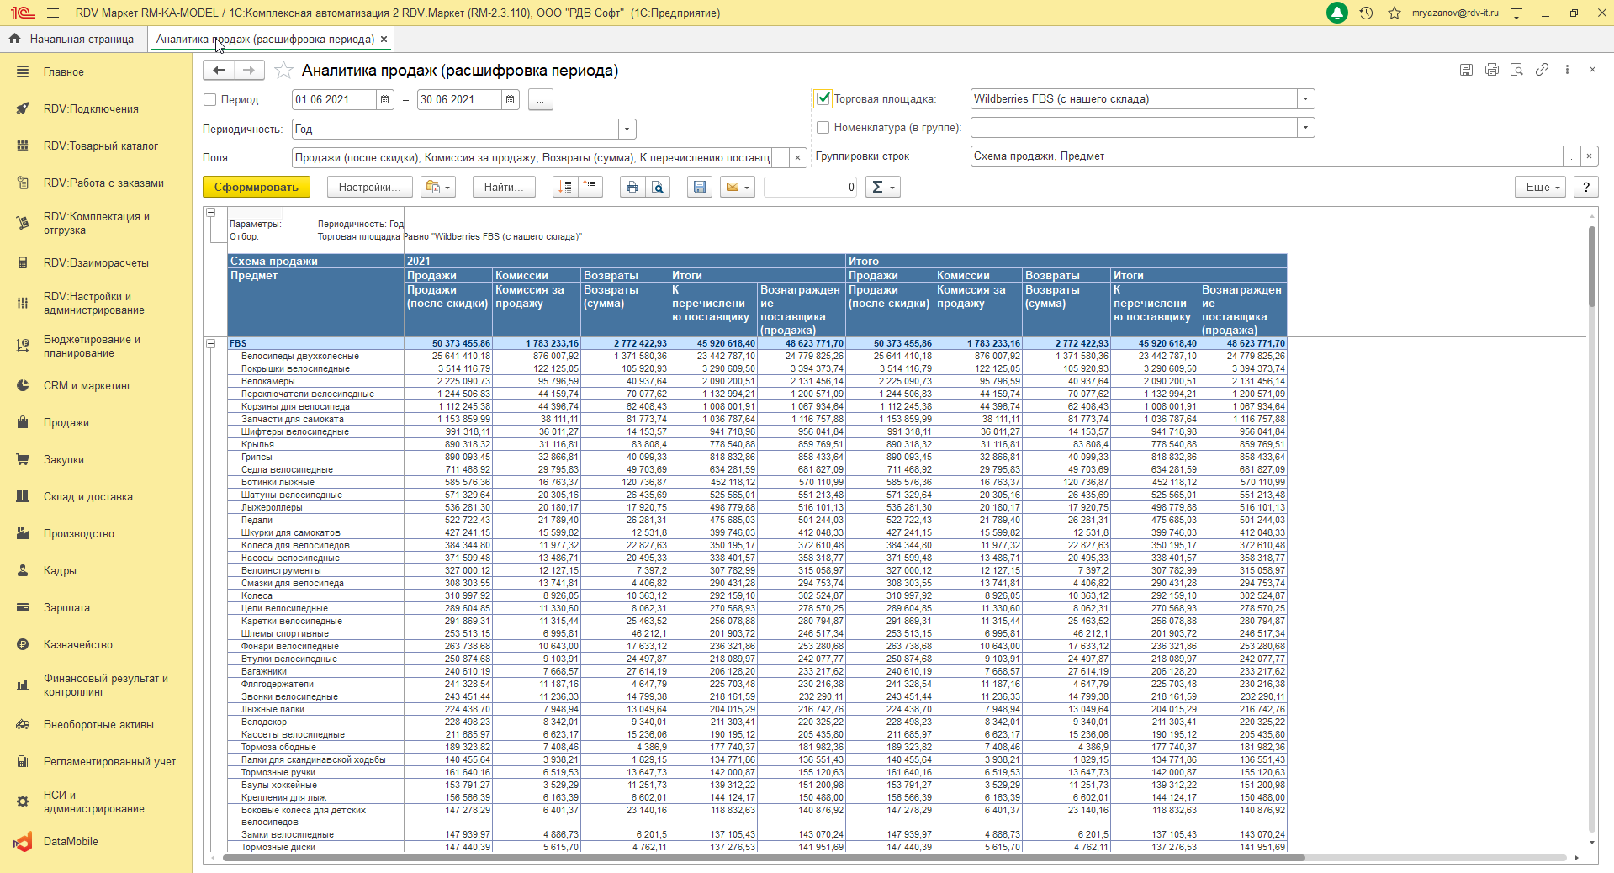Click the print report icon
This screenshot has width=1614, height=873.
click(x=632, y=187)
